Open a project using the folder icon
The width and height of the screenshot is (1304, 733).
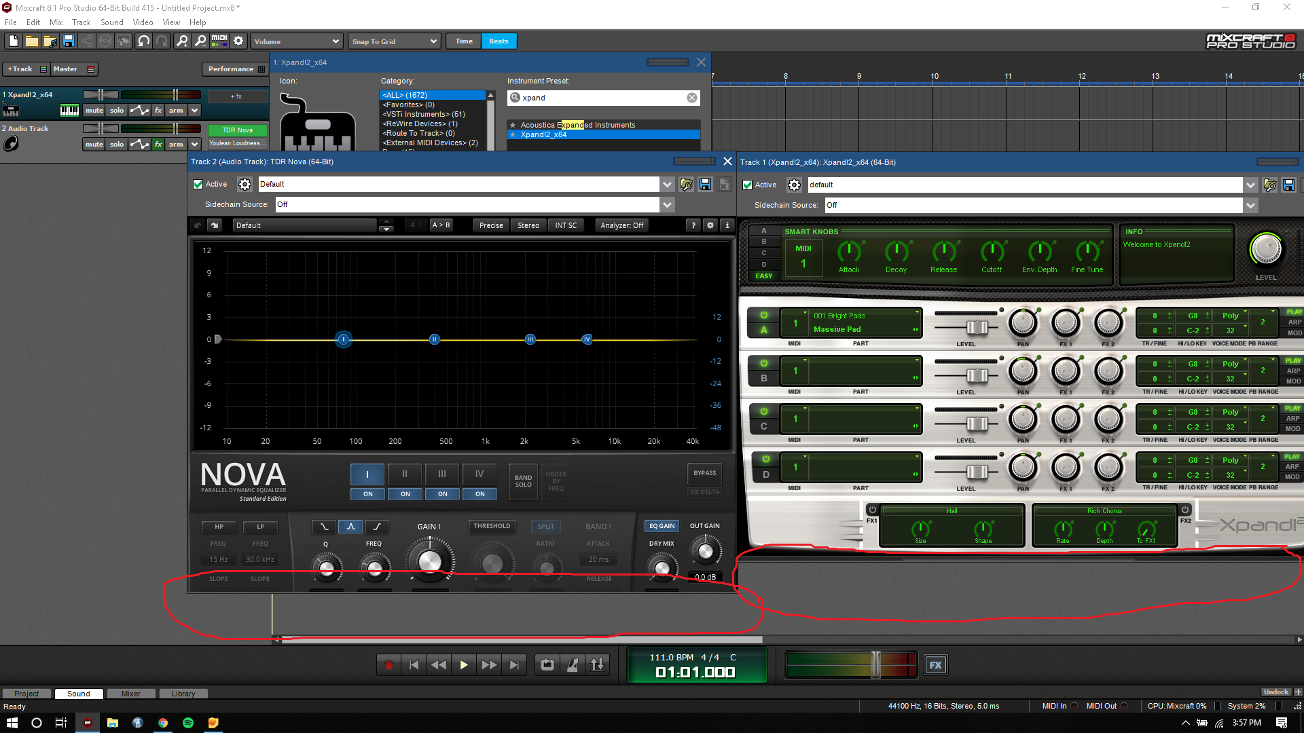point(31,41)
